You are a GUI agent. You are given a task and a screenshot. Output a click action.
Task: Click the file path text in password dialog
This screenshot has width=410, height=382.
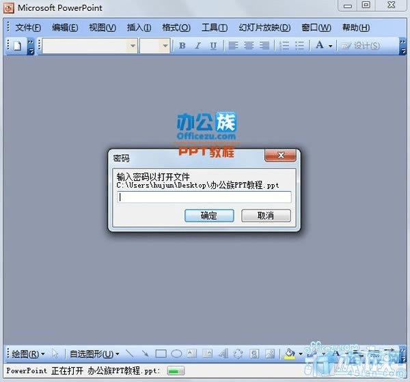[197, 186]
